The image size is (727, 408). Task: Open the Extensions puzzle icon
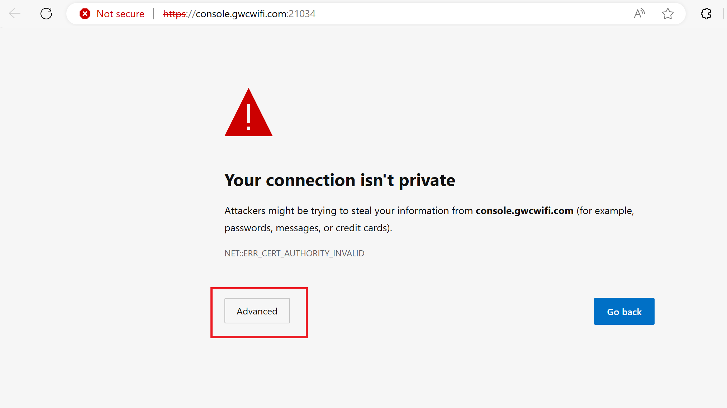pyautogui.click(x=706, y=14)
